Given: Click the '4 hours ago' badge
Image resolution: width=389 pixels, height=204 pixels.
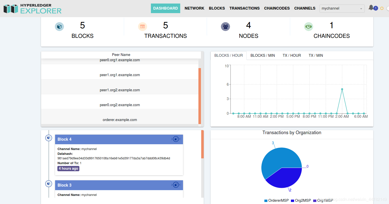Looking at the screenshot, I should (x=68, y=168).
